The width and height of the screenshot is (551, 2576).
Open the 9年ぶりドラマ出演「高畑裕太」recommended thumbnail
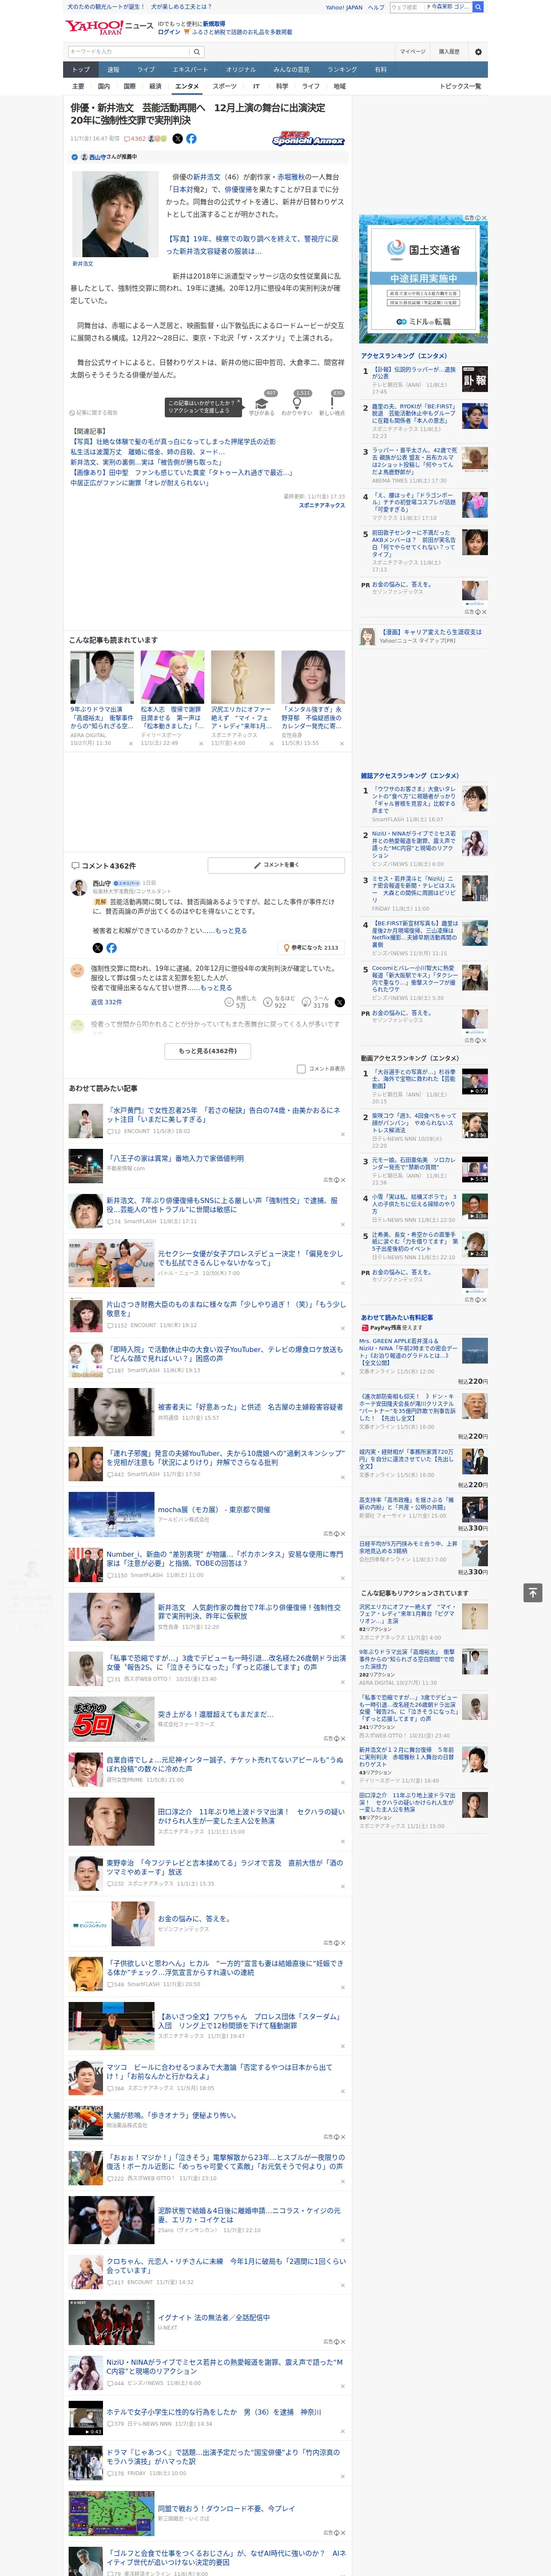tap(102, 677)
